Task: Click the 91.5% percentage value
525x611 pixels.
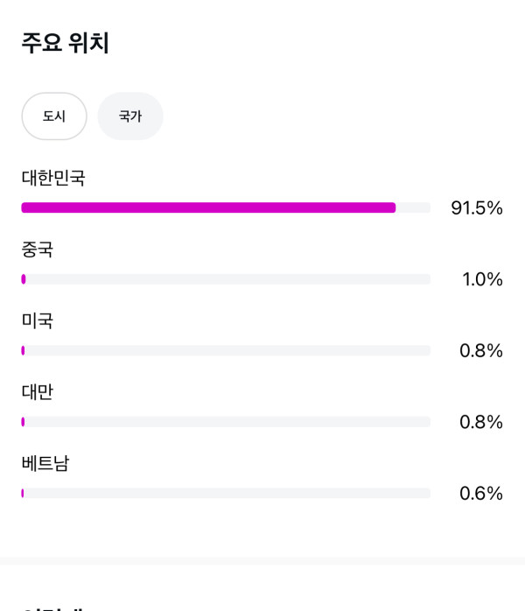Action: point(477,208)
